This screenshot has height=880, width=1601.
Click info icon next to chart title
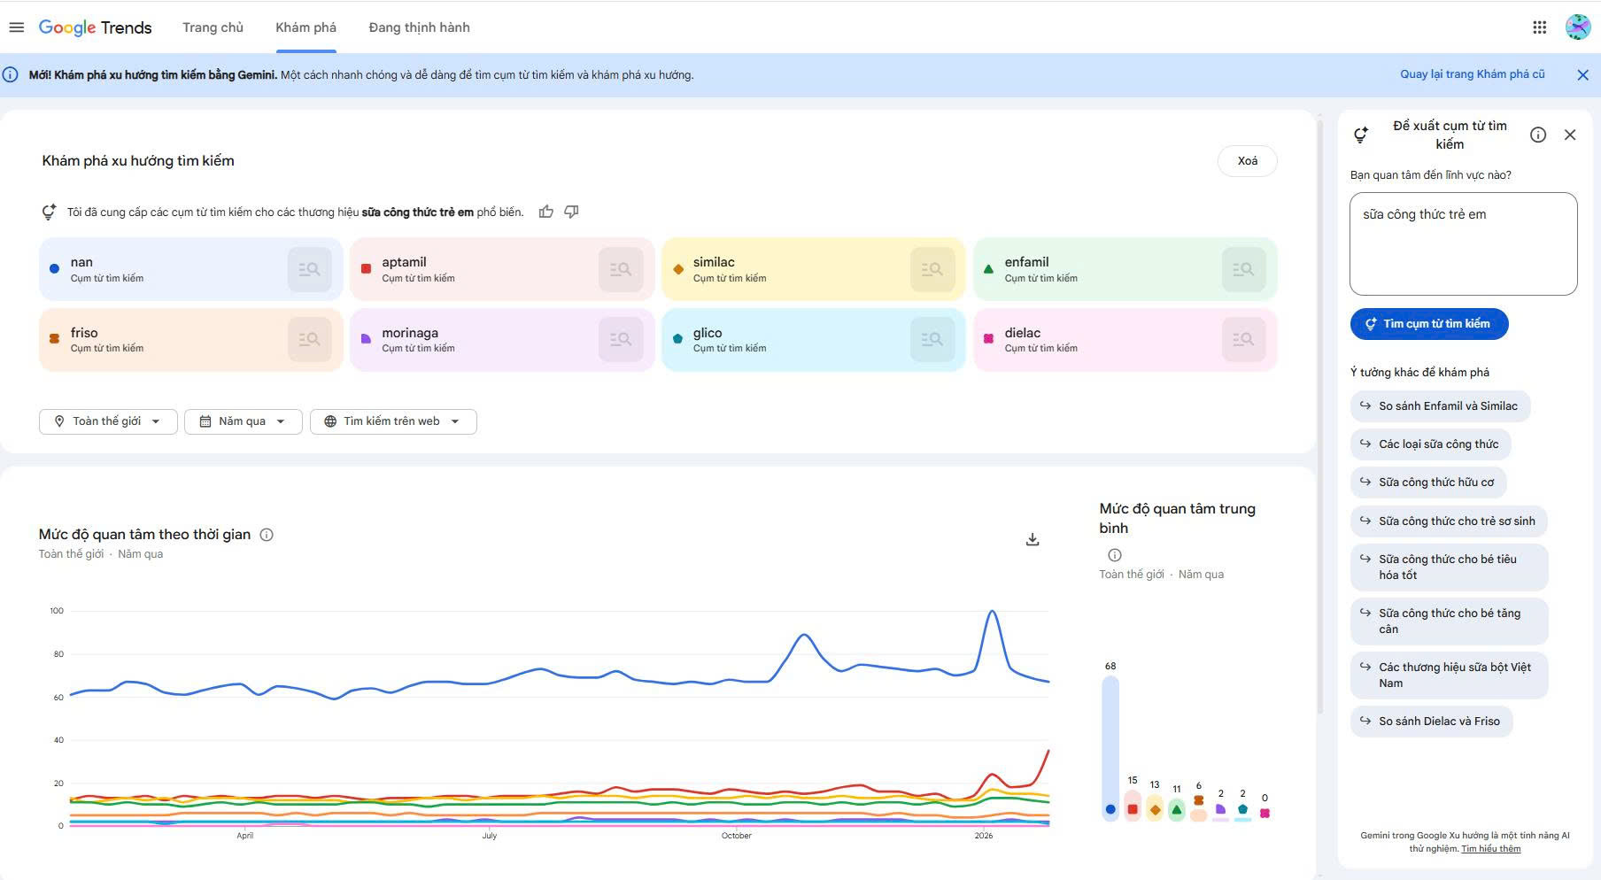point(267,535)
